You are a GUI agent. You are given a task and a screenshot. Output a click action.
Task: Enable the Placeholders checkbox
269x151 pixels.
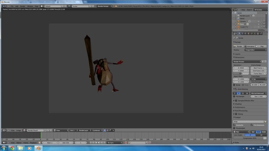[234, 128]
